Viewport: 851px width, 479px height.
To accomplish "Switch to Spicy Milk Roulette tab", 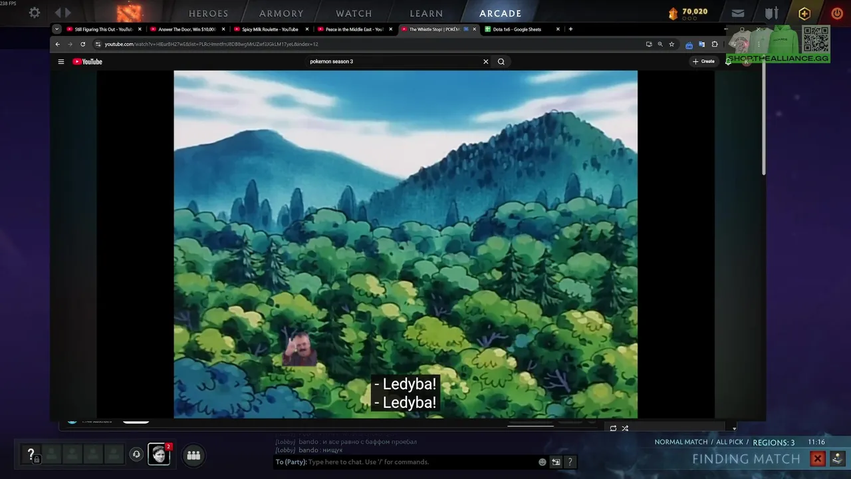I will 270,29.
